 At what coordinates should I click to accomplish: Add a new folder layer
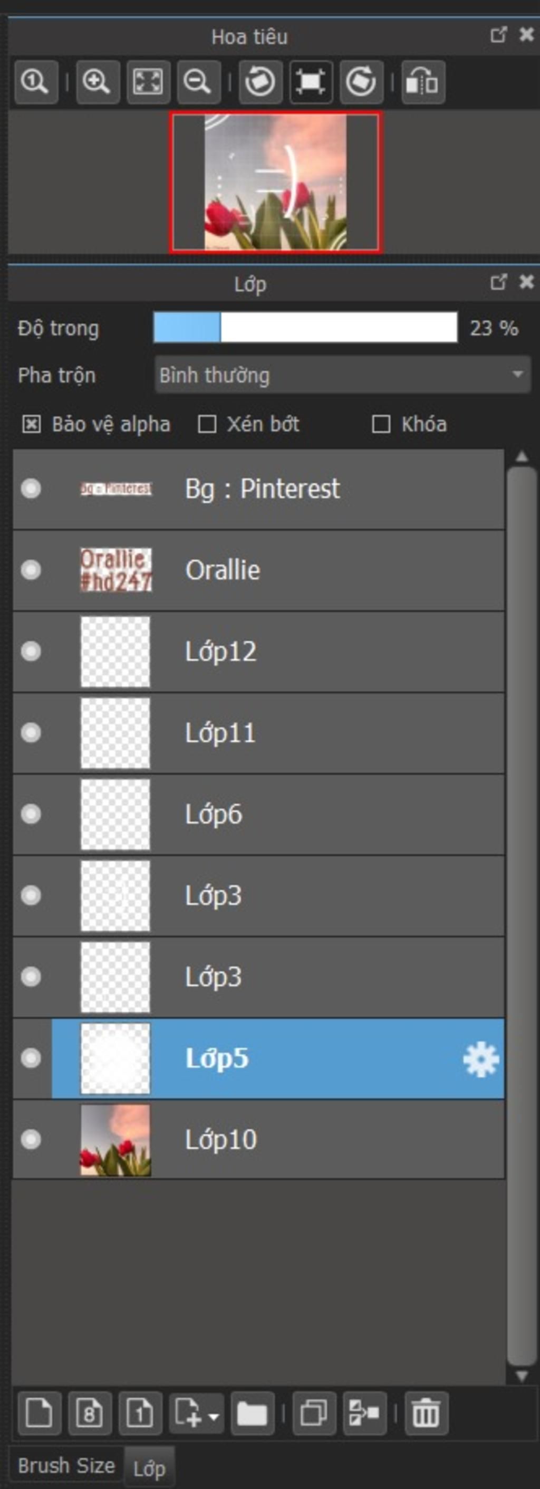[x=253, y=1413]
